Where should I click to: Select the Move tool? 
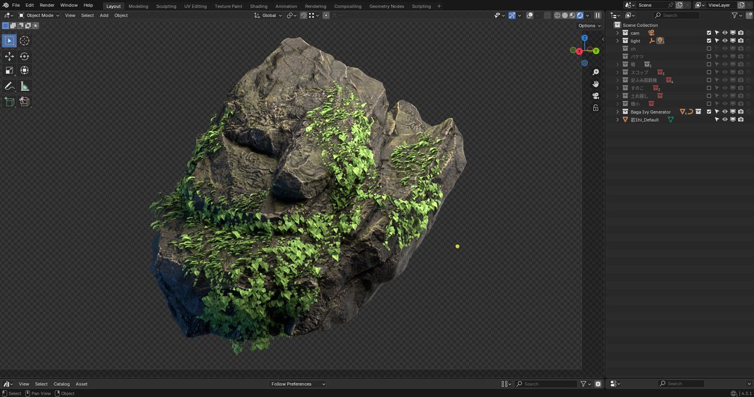tap(9, 56)
